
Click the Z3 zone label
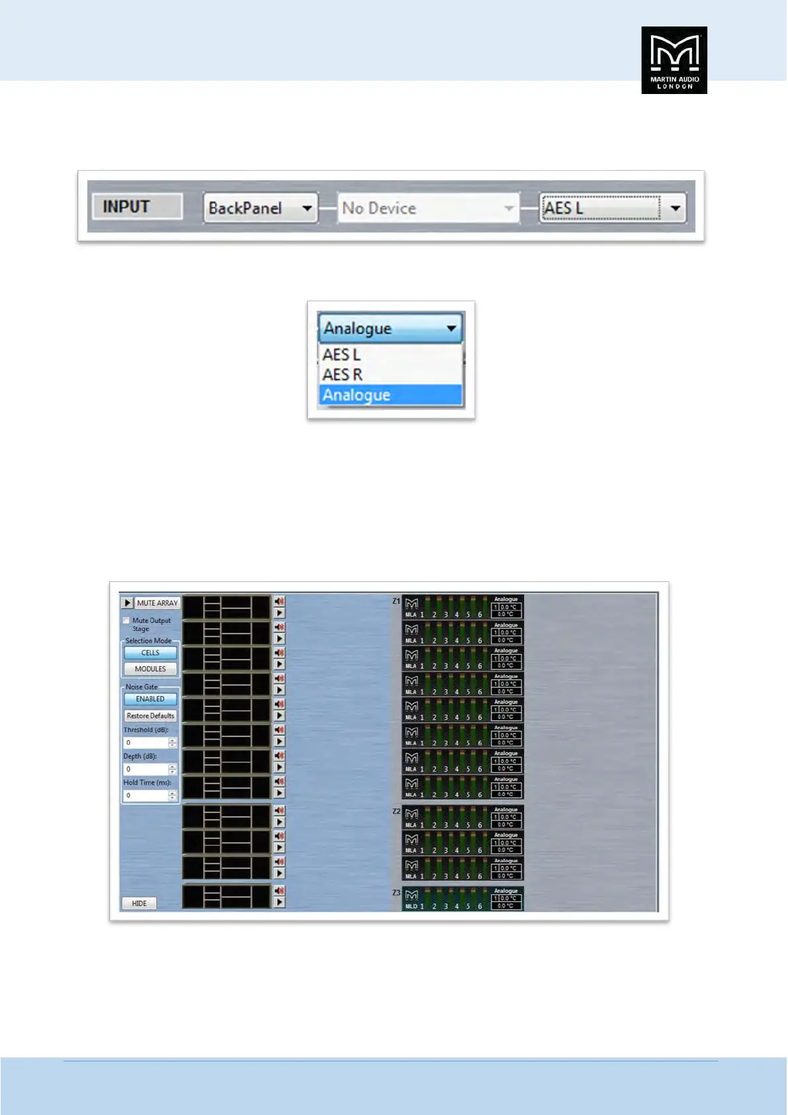tap(396, 893)
